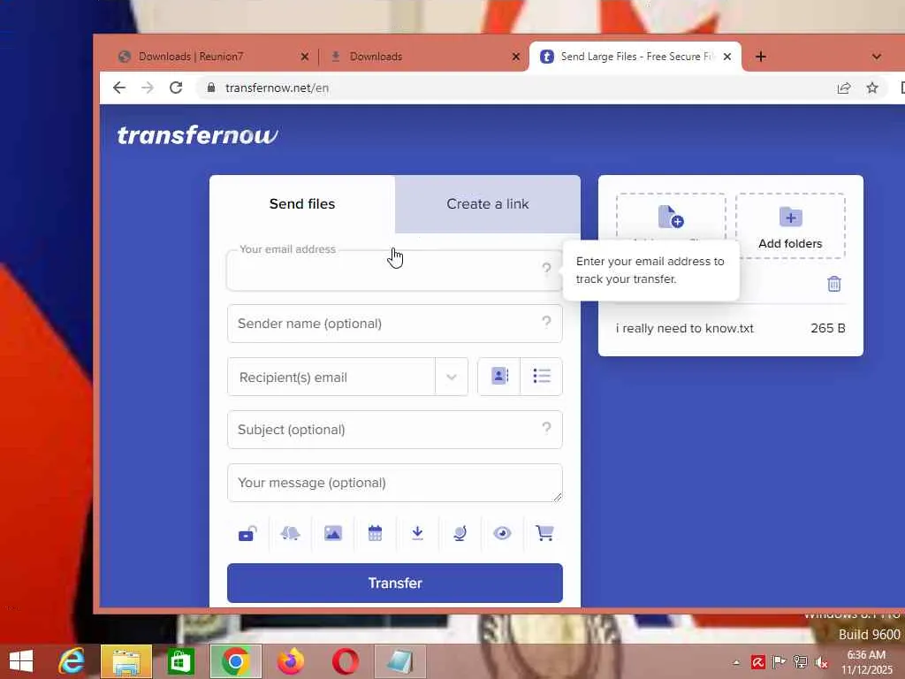This screenshot has height=679, width=905.
Task: Click the Chrome taskbar icon
Action: coord(235,661)
